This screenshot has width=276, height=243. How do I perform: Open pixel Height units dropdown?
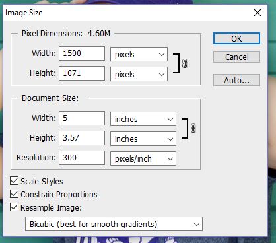coord(139,74)
